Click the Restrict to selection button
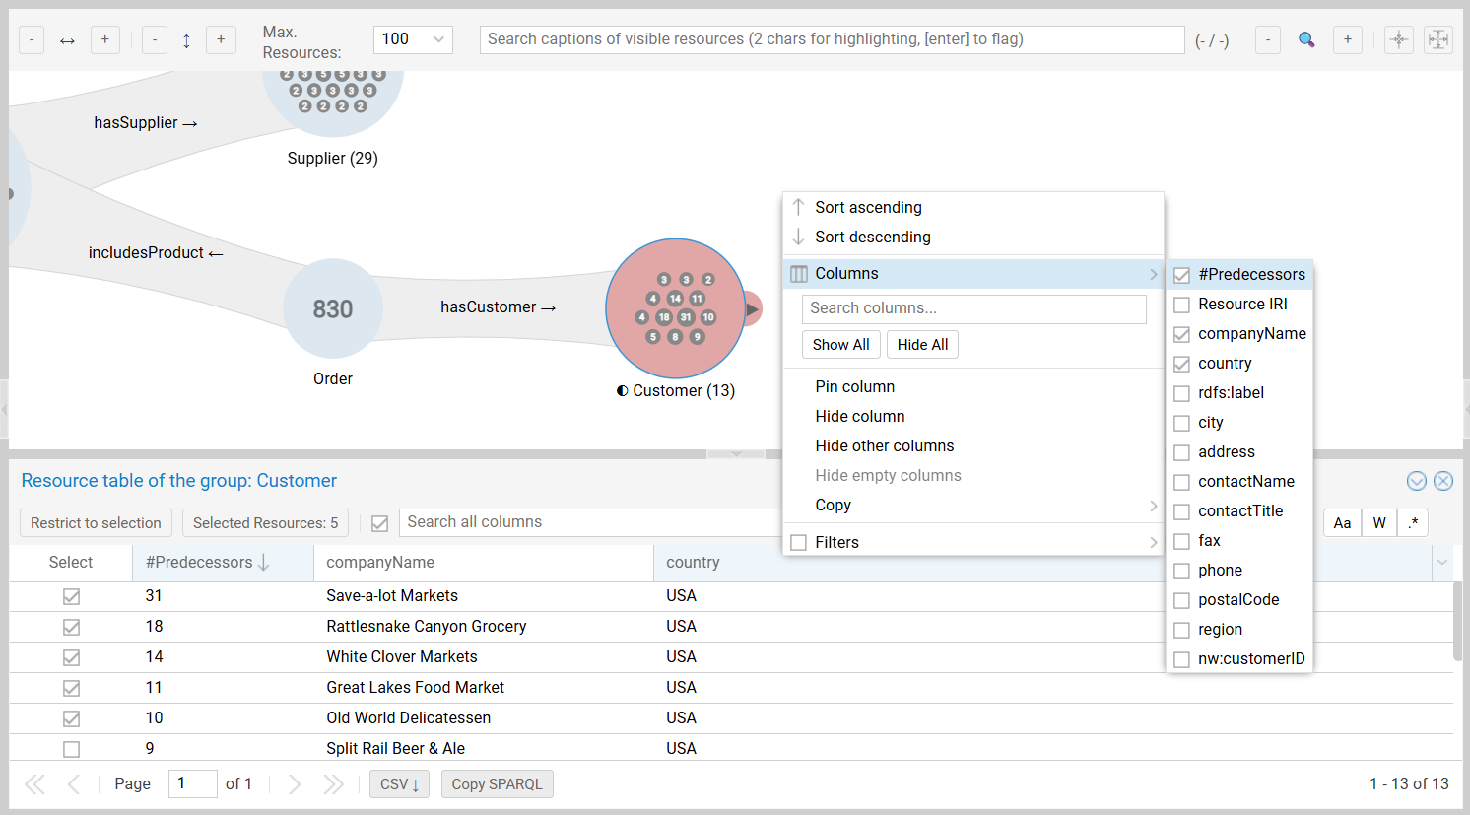Screen dimensions: 1470x815 (x=96, y=523)
